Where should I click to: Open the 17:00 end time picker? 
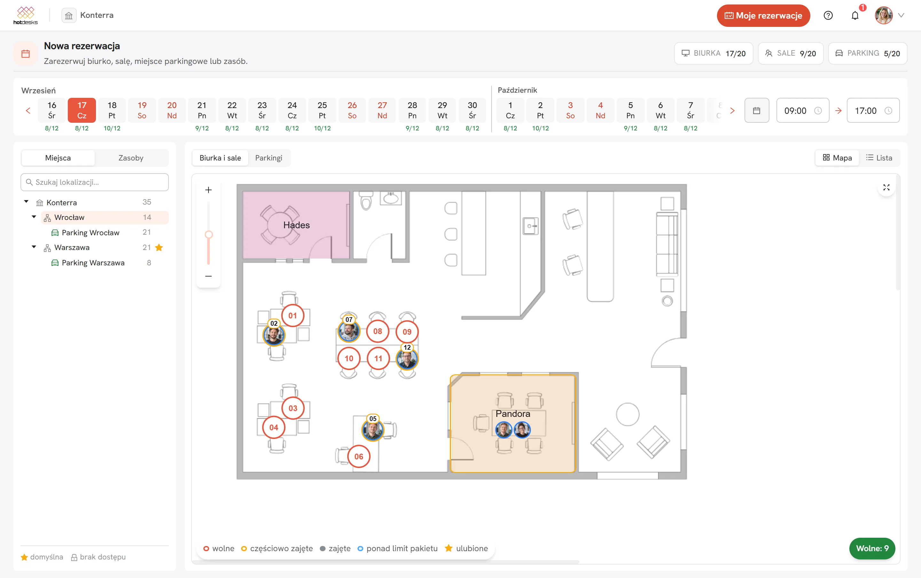[873, 111]
